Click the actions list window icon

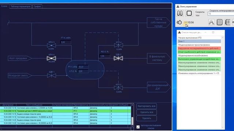tap(180, 32)
